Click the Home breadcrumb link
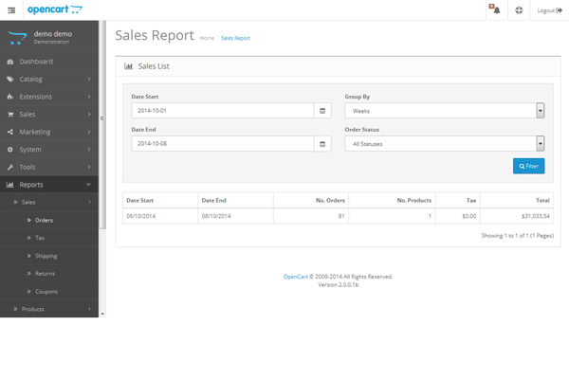This screenshot has height=379, width=569. [x=207, y=38]
